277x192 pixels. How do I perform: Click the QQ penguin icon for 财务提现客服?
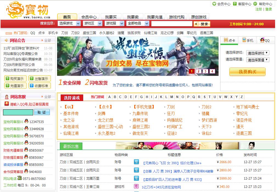pos(26,157)
